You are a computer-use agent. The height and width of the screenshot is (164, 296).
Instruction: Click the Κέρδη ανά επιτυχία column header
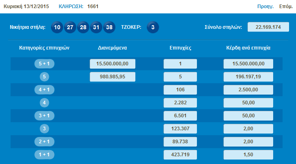(x=248, y=48)
